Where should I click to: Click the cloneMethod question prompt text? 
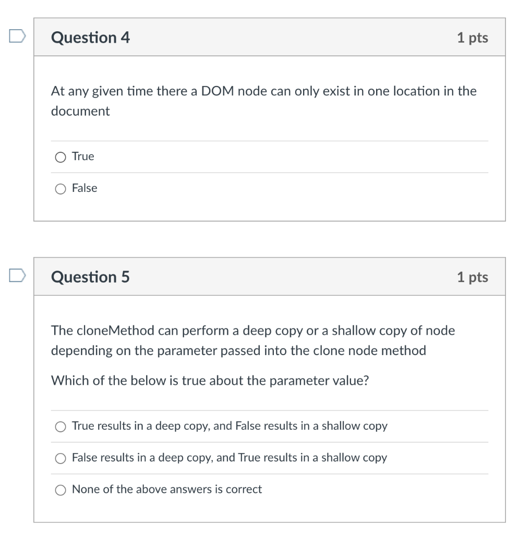tap(252, 340)
